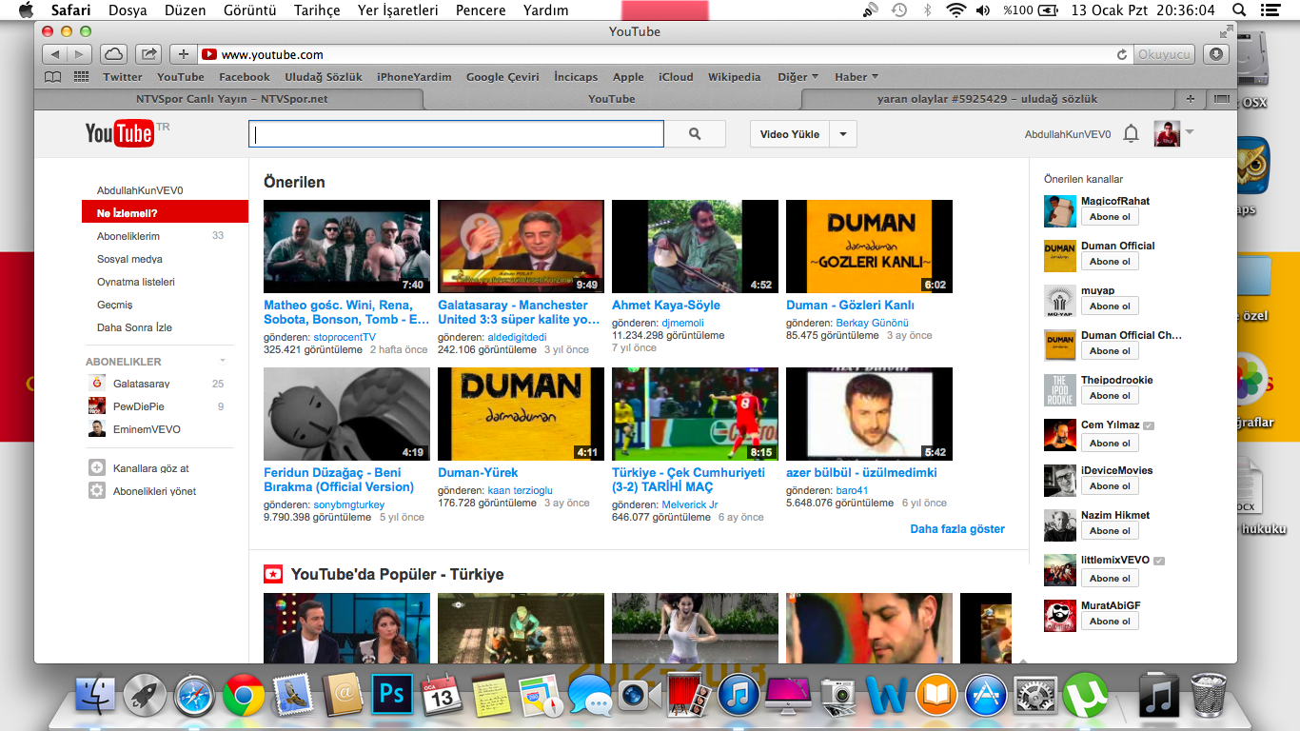1300x731 pixels.
Task: Subscribe to littlemixVEVO with Abone ol
Action: coord(1110,576)
